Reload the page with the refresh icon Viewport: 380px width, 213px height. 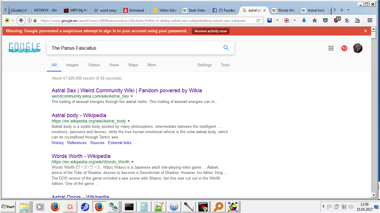(x=258, y=20)
